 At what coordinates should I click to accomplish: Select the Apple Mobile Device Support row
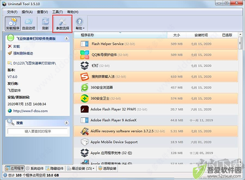tap(156, 142)
